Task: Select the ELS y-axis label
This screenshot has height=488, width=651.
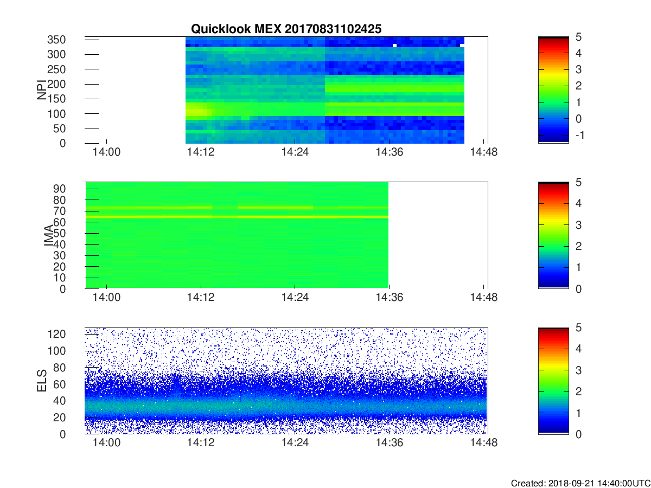Action: point(42,381)
